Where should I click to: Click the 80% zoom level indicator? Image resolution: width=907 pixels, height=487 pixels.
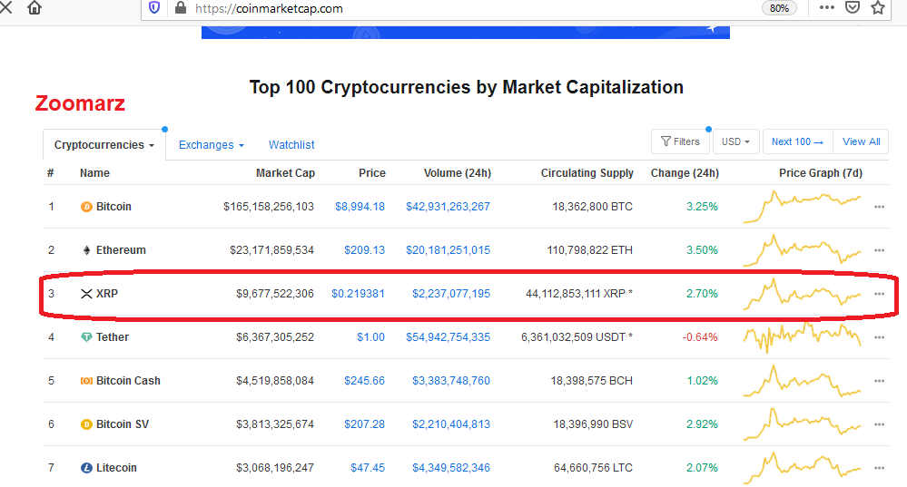(779, 8)
